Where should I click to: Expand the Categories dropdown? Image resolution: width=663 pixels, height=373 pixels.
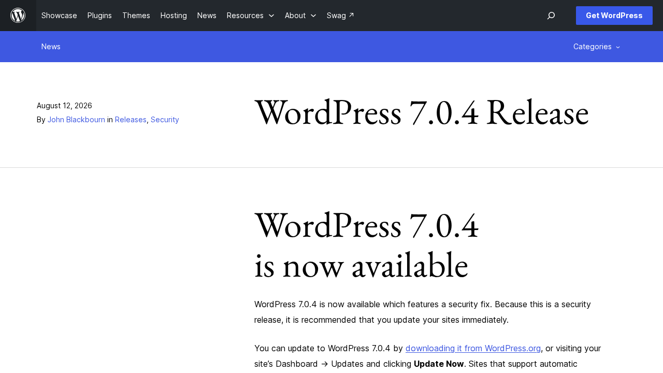(597, 47)
